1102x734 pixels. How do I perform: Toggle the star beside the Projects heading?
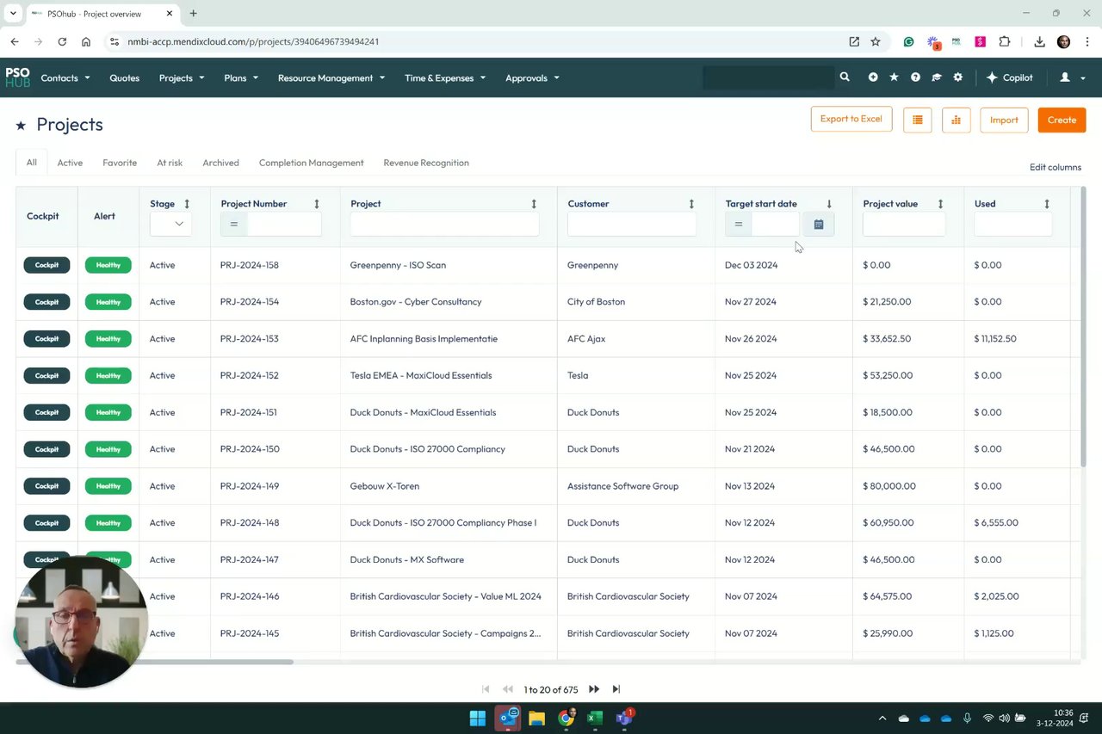pyautogui.click(x=21, y=126)
